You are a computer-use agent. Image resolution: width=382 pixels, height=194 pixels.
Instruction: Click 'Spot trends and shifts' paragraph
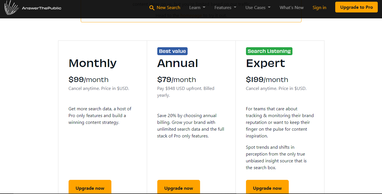pos(276,158)
